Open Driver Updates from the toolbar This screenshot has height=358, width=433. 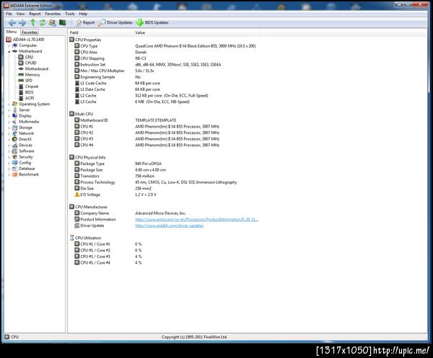(115, 22)
